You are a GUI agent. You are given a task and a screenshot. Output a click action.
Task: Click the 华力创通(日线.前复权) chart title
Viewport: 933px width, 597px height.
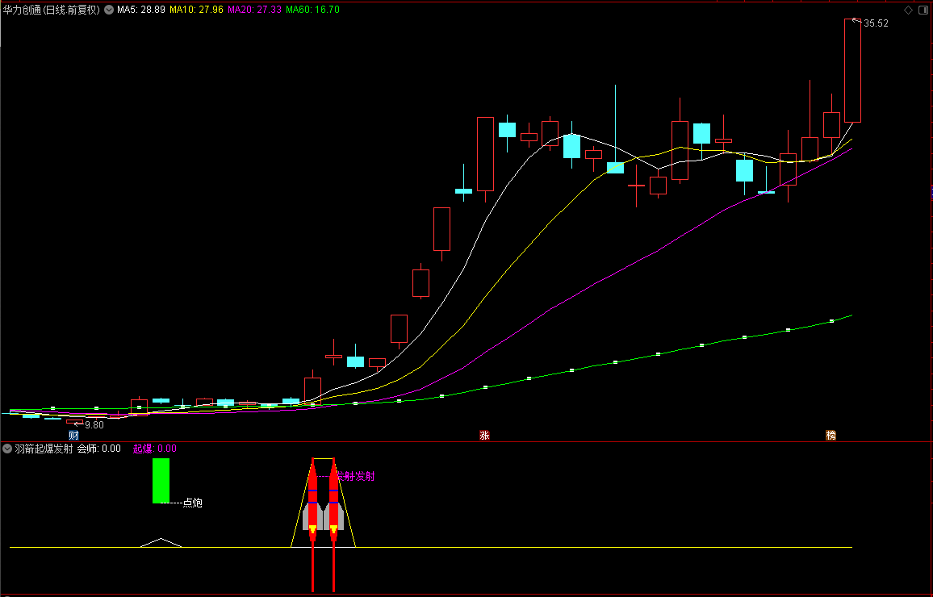(x=51, y=10)
